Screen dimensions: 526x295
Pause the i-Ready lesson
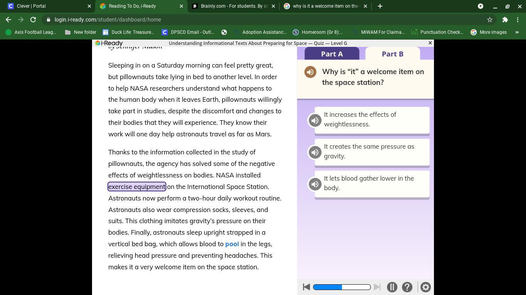(392, 287)
